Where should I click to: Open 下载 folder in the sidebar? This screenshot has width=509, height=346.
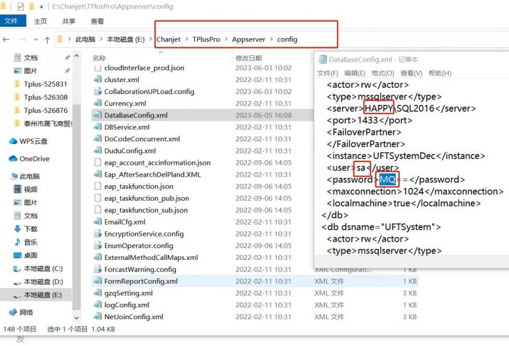31,229
